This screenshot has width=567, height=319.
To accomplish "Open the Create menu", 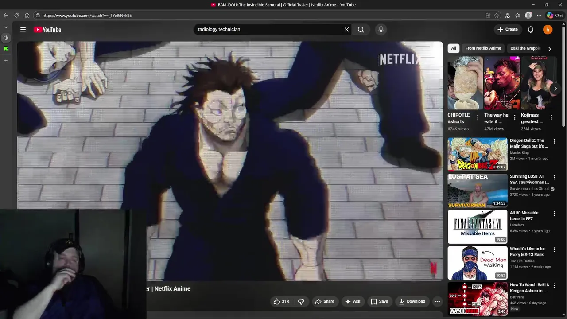I will (x=507, y=29).
